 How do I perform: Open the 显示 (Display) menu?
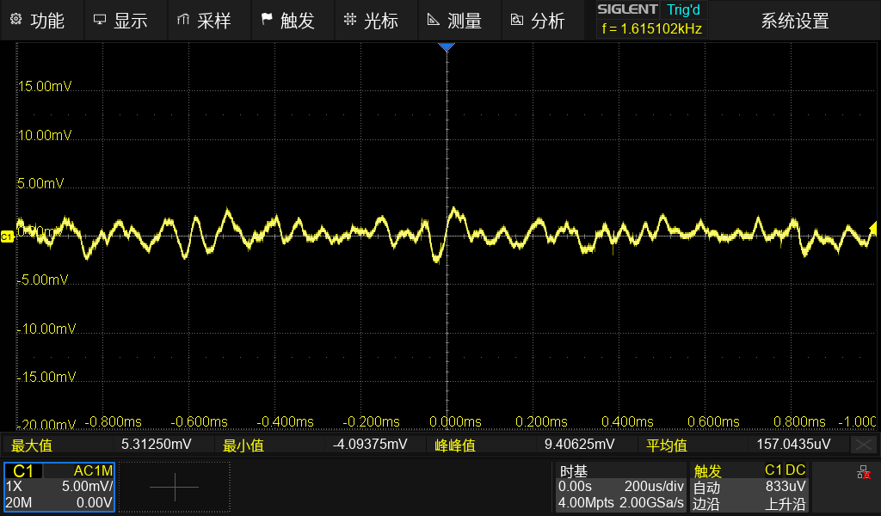[126, 21]
